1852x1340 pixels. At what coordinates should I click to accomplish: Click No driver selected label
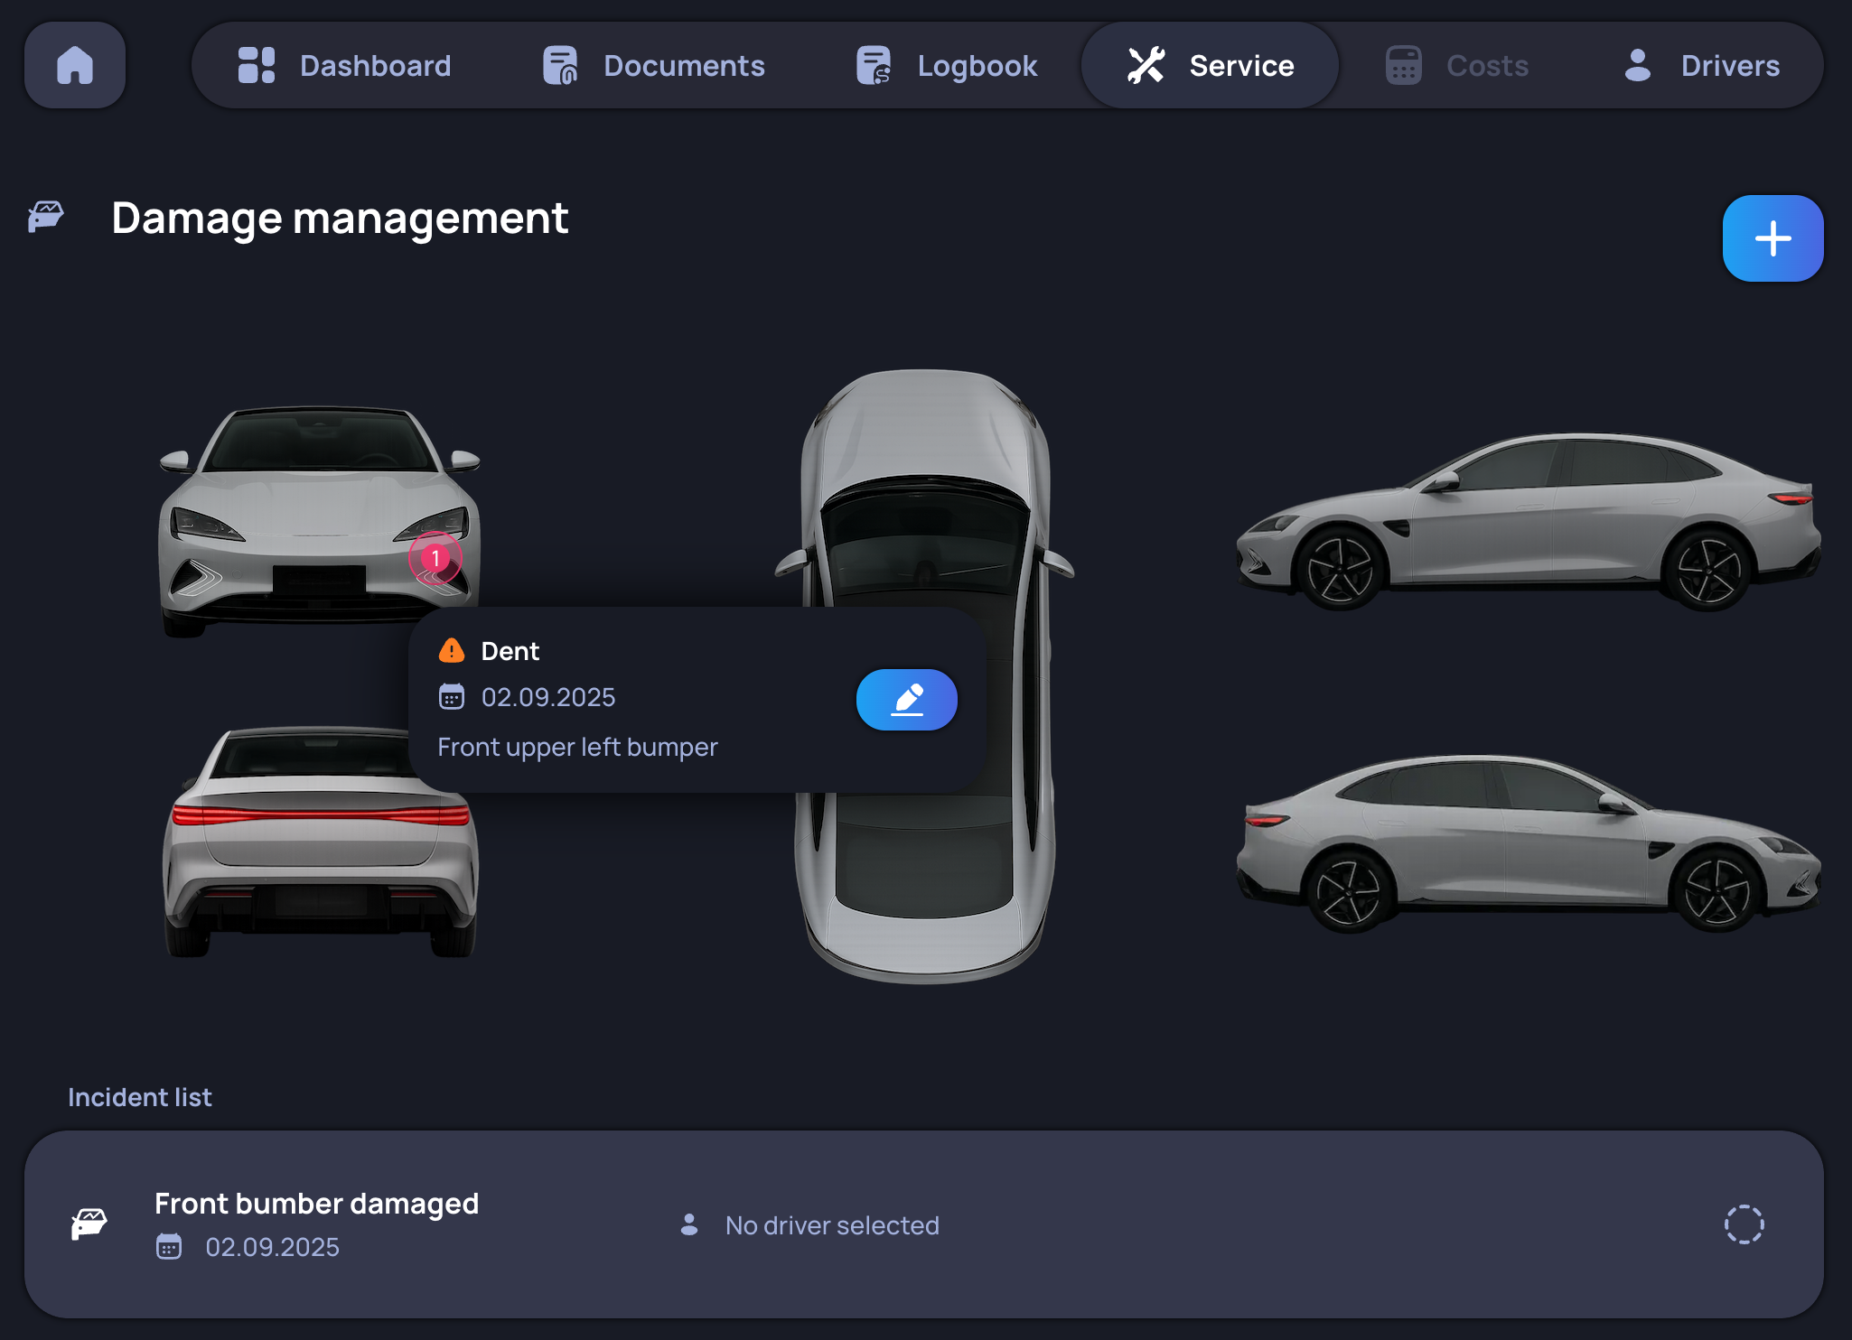click(x=831, y=1225)
